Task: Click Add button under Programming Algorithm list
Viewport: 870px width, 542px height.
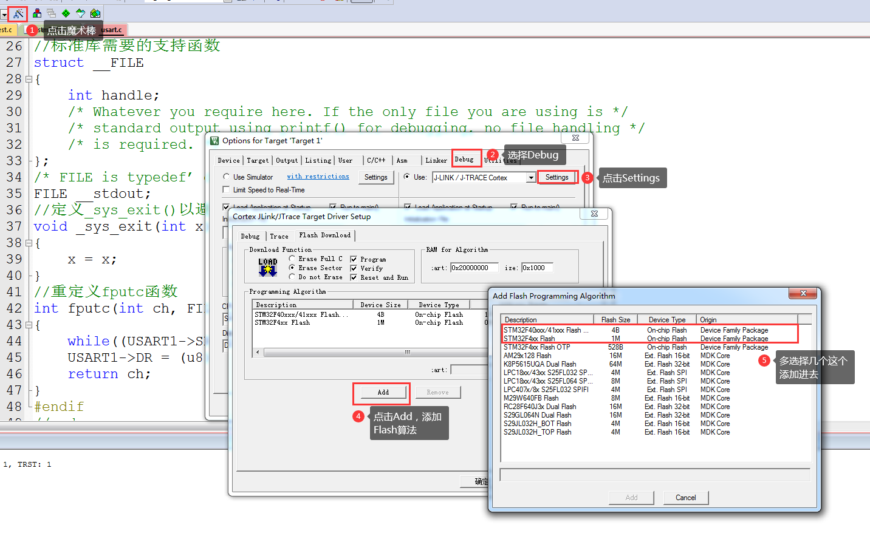Action: tap(383, 393)
